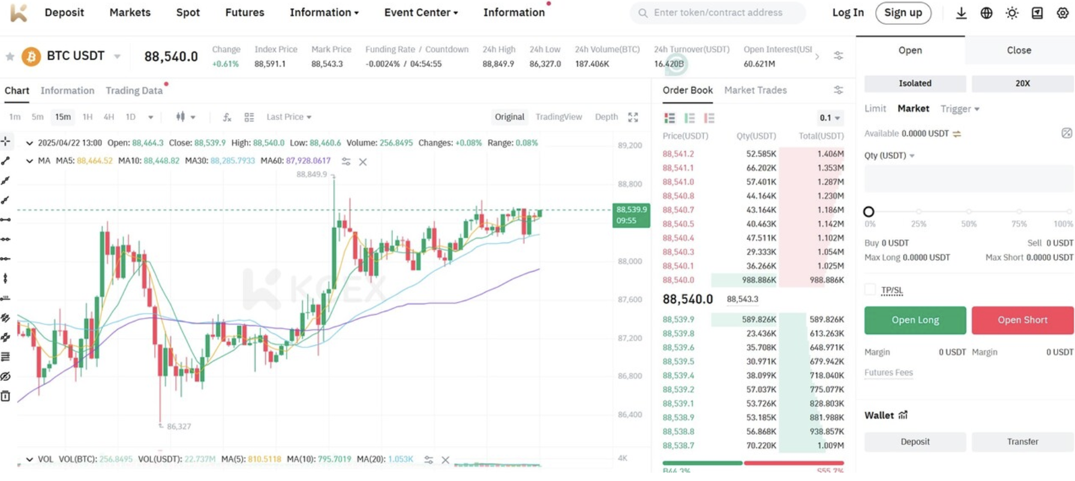The height and width of the screenshot is (481, 1075).
Task: Open MA indicator settings icon
Action: pos(346,161)
